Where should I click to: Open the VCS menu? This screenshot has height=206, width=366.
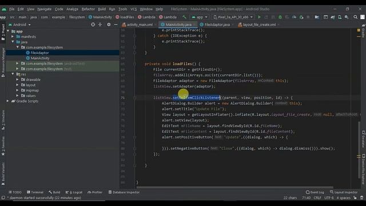[x=133, y=9]
